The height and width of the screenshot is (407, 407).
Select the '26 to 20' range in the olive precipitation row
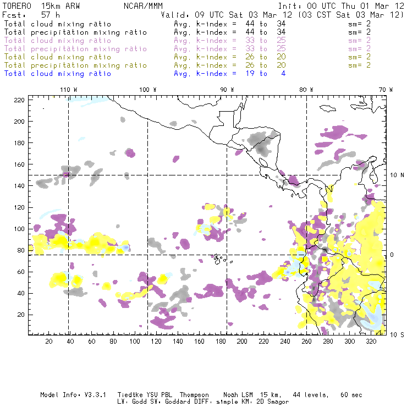click(266, 65)
